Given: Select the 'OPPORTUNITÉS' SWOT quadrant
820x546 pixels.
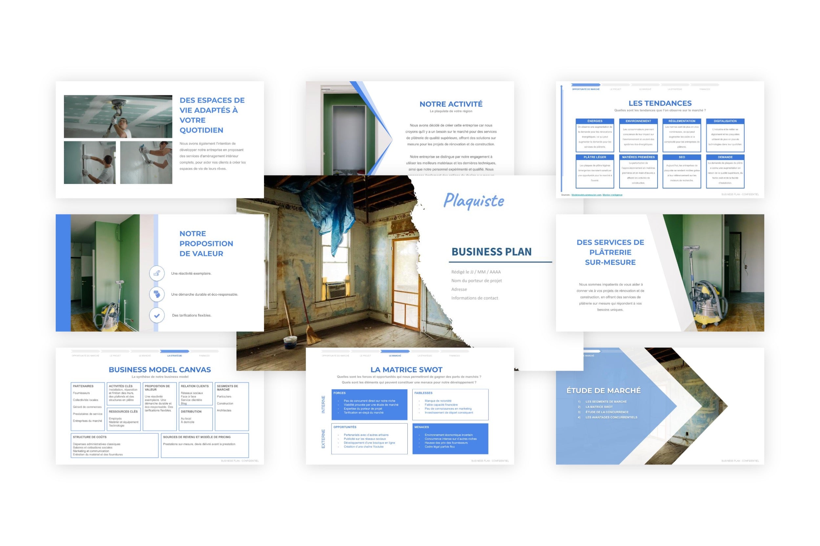Looking at the screenshot, I should pyautogui.click(x=369, y=439).
